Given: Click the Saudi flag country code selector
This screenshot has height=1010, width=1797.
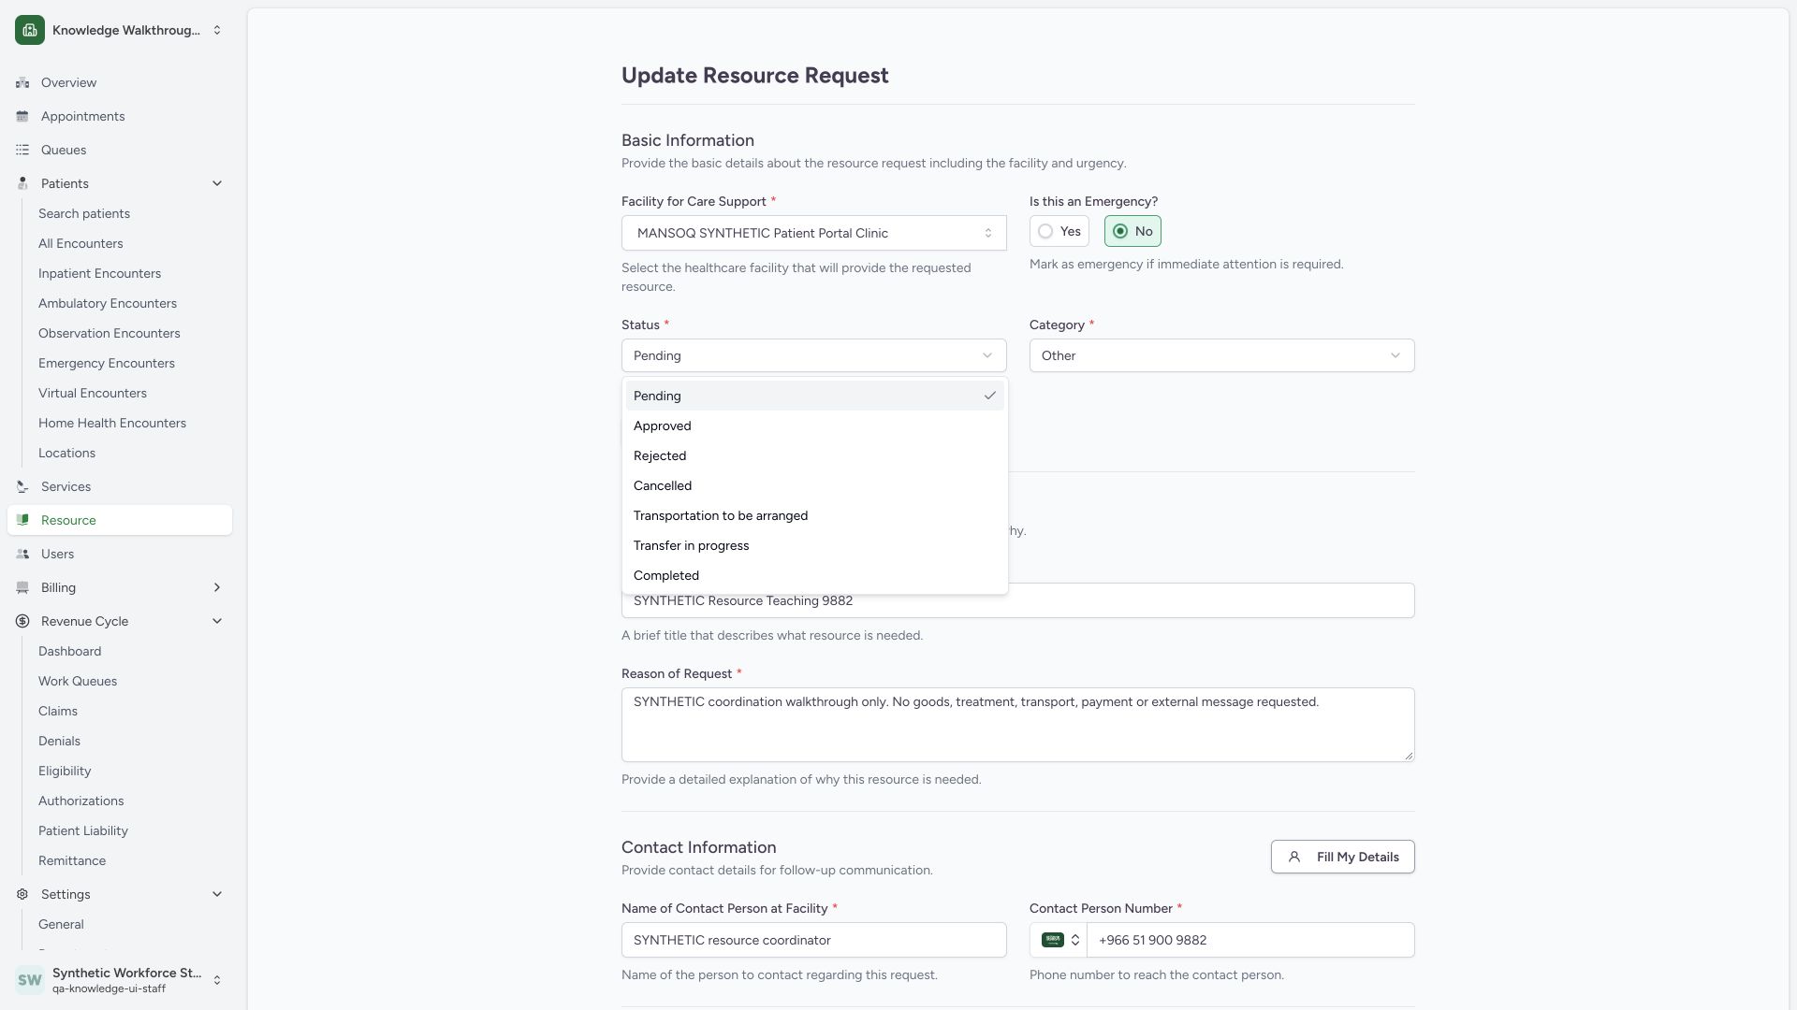Looking at the screenshot, I should (1059, 940).
